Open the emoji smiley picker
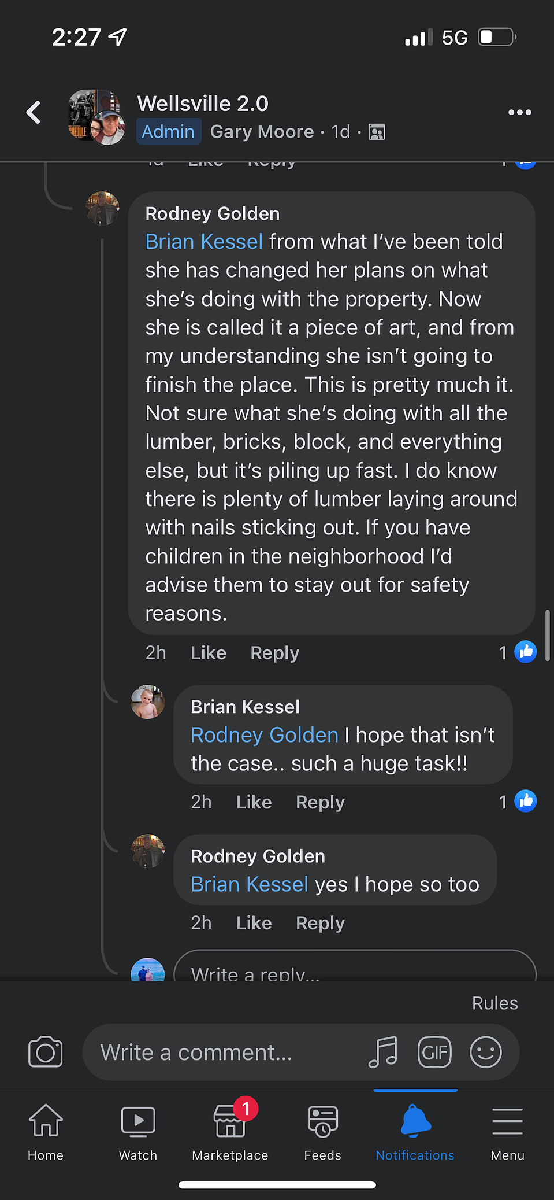Viewport: 554px width, 1200px height. point(485,1051)
